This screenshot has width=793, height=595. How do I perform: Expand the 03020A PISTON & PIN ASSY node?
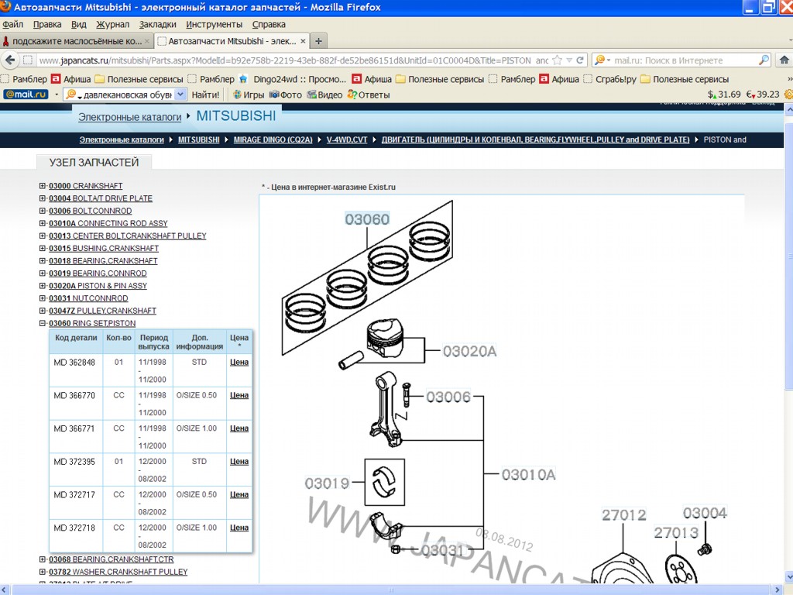click(x=43, y=286)
